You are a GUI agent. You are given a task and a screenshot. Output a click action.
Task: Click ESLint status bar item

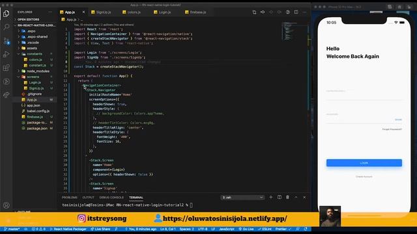pos(265,229)
